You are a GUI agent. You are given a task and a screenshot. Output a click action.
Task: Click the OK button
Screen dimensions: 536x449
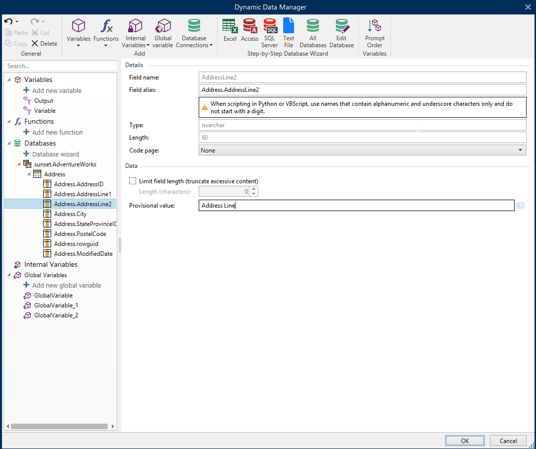(464, 441)
